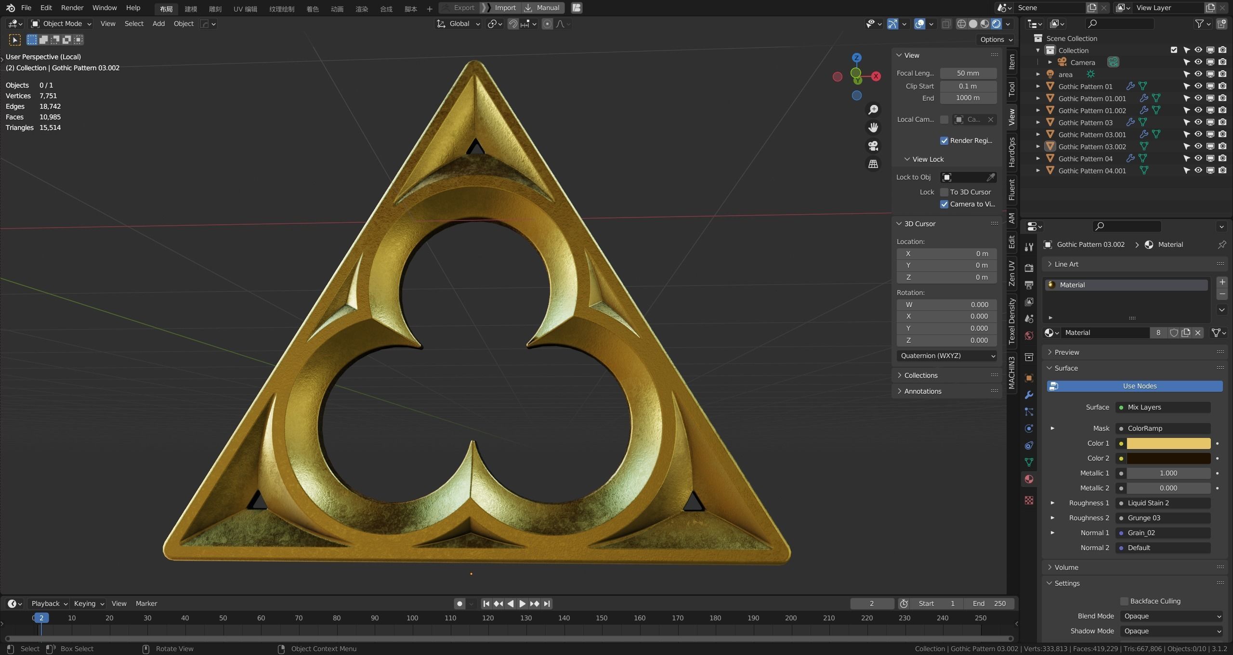Image resolution: width=1233 pixels, height=655 pixels.
Task: Open the Window menu
Action: tap(105, 8)
